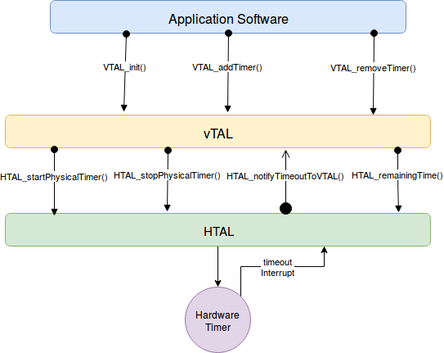Click the HTAL_startPhysicalTimer() label

54,177
